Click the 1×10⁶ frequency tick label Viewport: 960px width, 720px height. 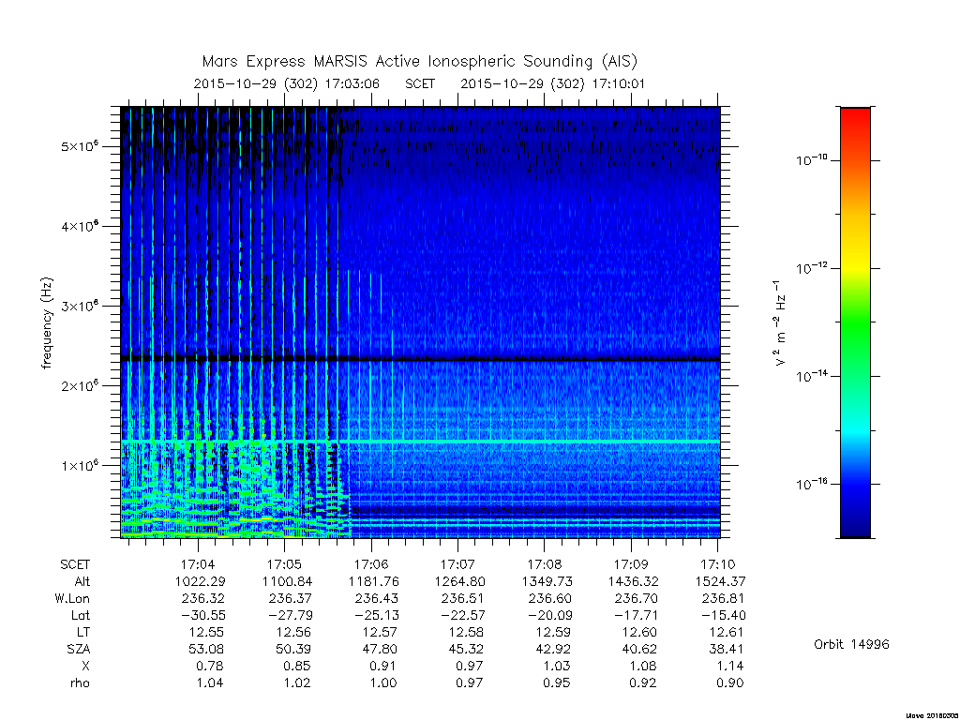pos(81,465)
